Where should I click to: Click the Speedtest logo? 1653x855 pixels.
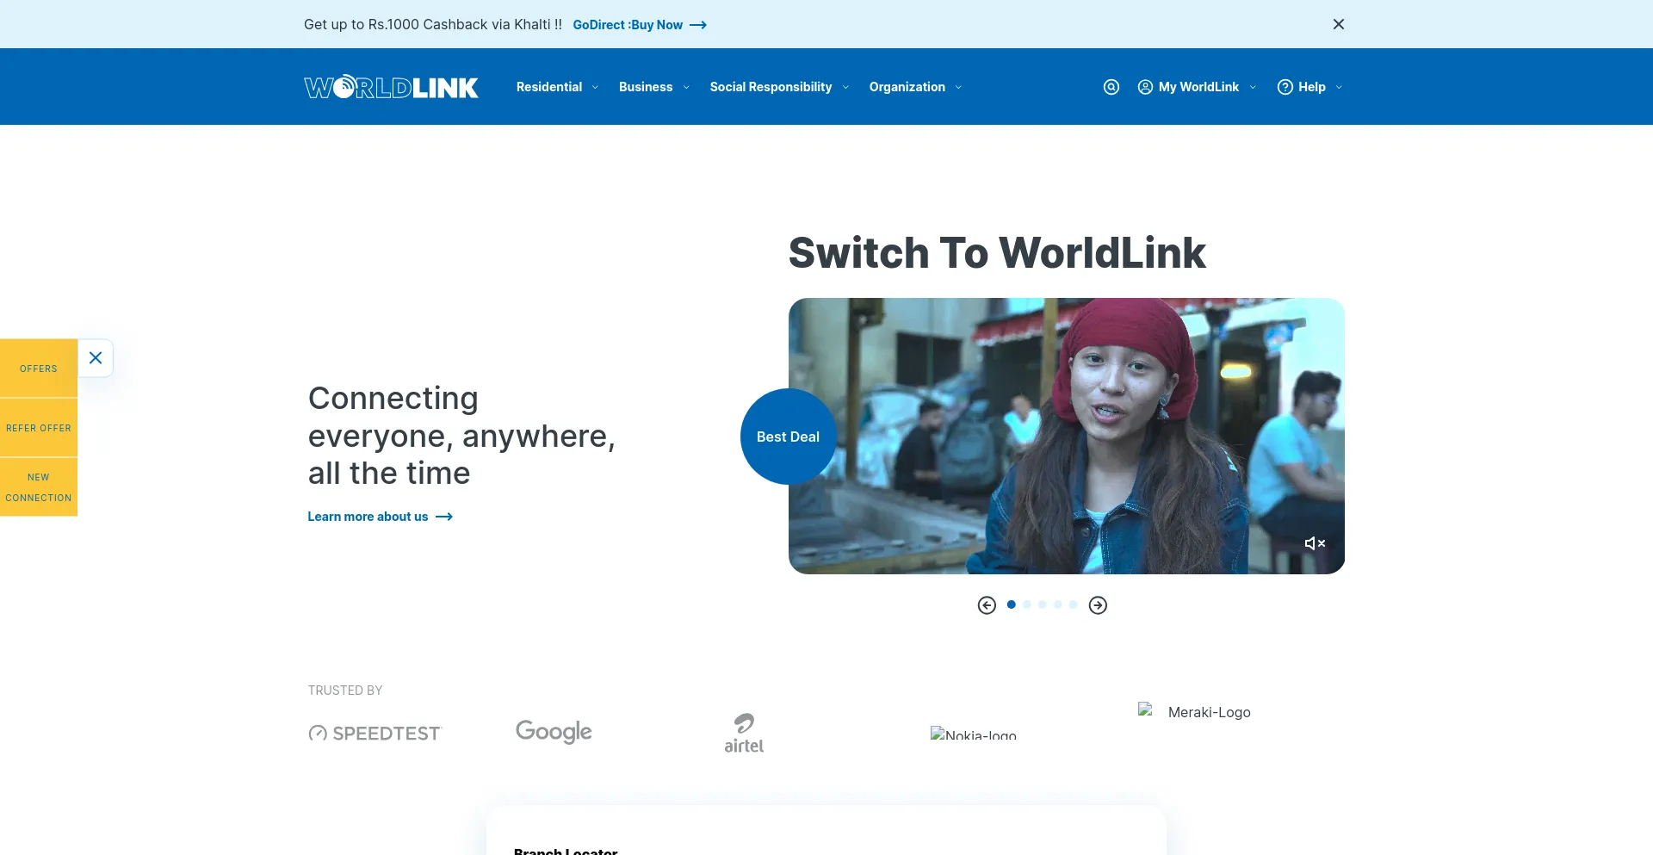375,732
